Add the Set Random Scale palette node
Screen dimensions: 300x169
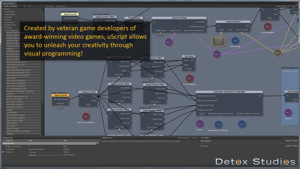[23, 121]
